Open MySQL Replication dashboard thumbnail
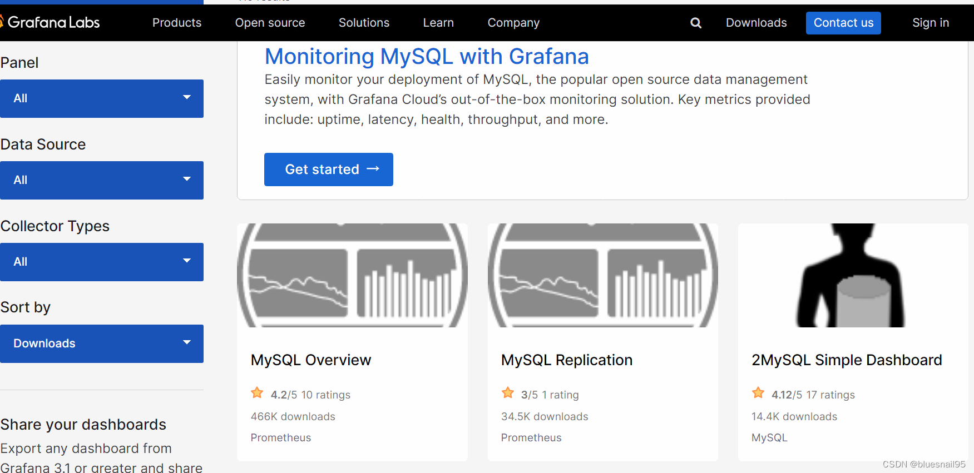974x473 pixels. coord(602,275)
